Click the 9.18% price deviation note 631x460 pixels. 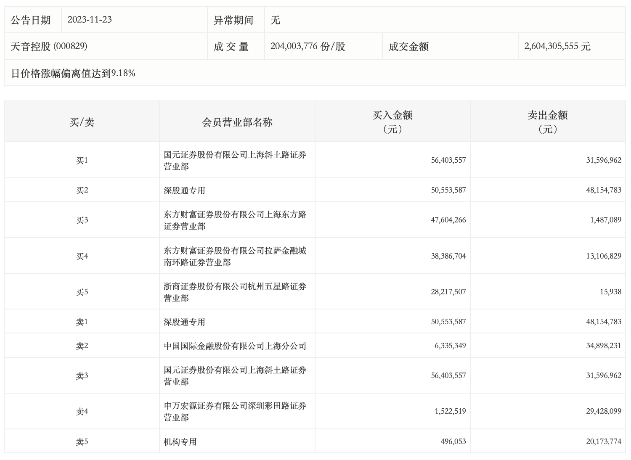click(x=73, y=73)
